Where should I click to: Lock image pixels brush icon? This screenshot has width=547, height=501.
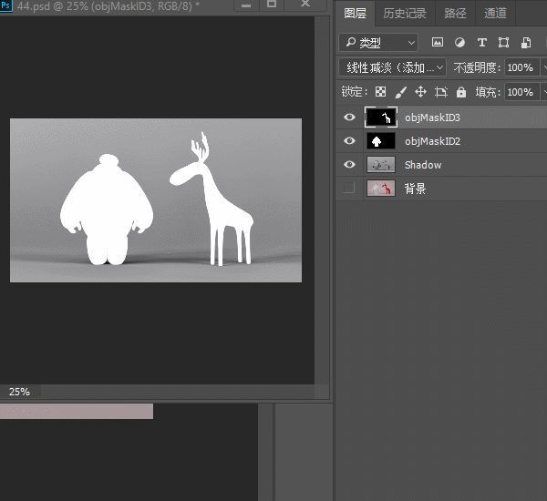[400, 92]
